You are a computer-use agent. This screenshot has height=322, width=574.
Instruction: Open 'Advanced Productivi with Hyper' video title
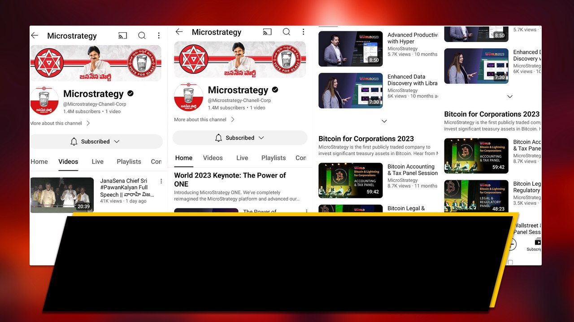coord(413,38)
